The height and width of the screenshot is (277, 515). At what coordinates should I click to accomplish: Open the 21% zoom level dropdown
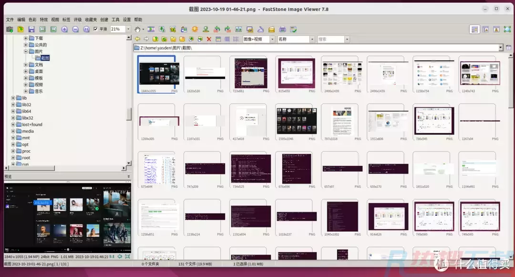[128, 30]
